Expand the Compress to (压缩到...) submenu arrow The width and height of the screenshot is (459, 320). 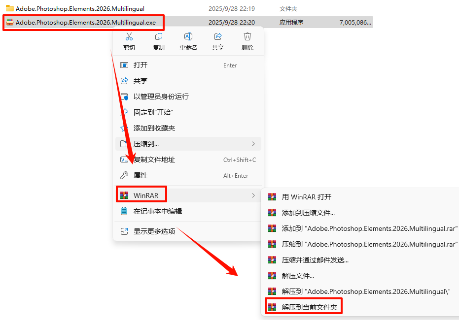[253, 144]
